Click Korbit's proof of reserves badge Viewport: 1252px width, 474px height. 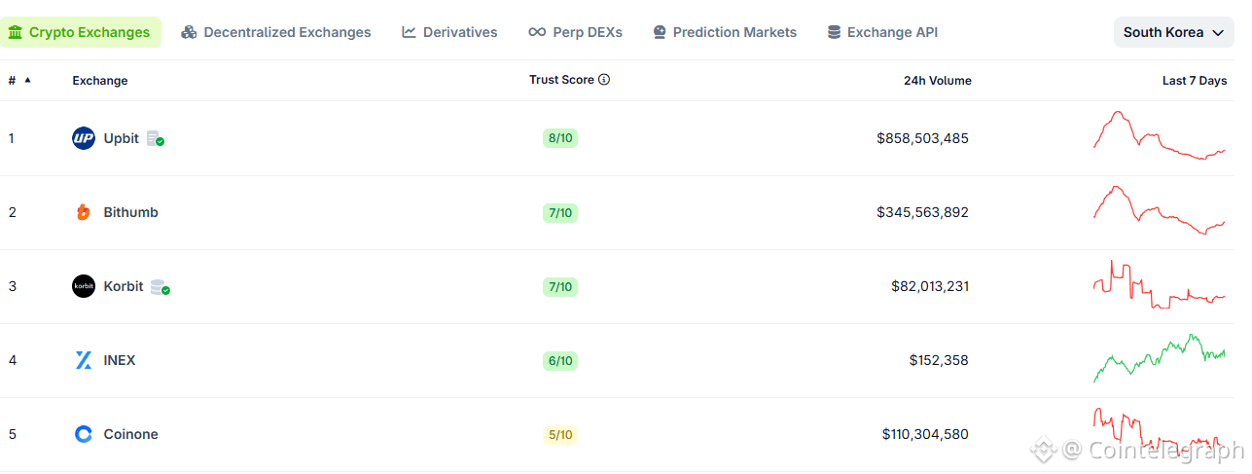coord(161,287)
